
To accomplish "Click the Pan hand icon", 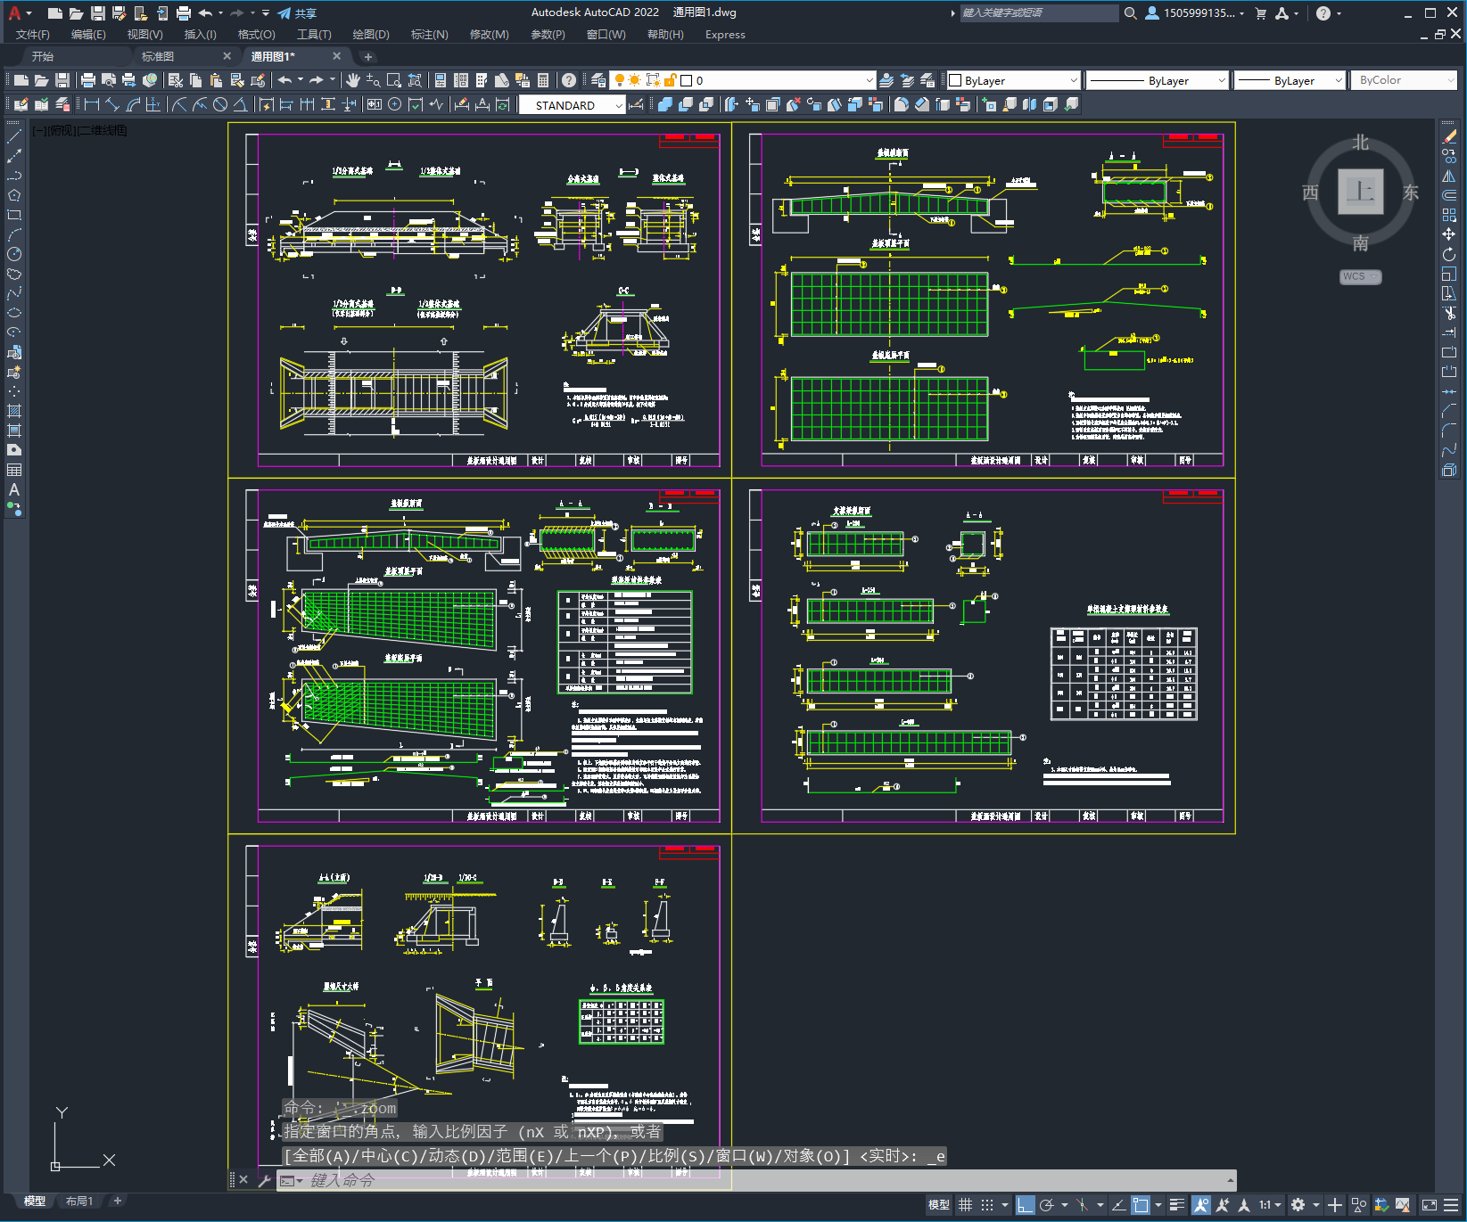I will tap(353, 80).
